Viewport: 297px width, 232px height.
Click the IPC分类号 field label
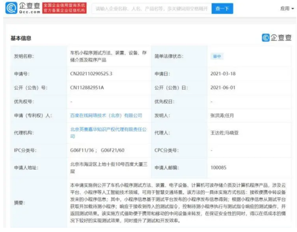click(x=25, y=150)
